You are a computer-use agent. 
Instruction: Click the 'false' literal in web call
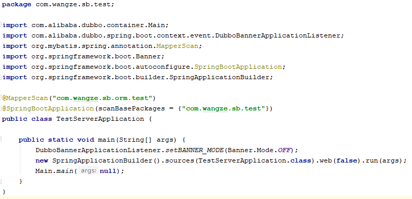(x=347, y=160)
